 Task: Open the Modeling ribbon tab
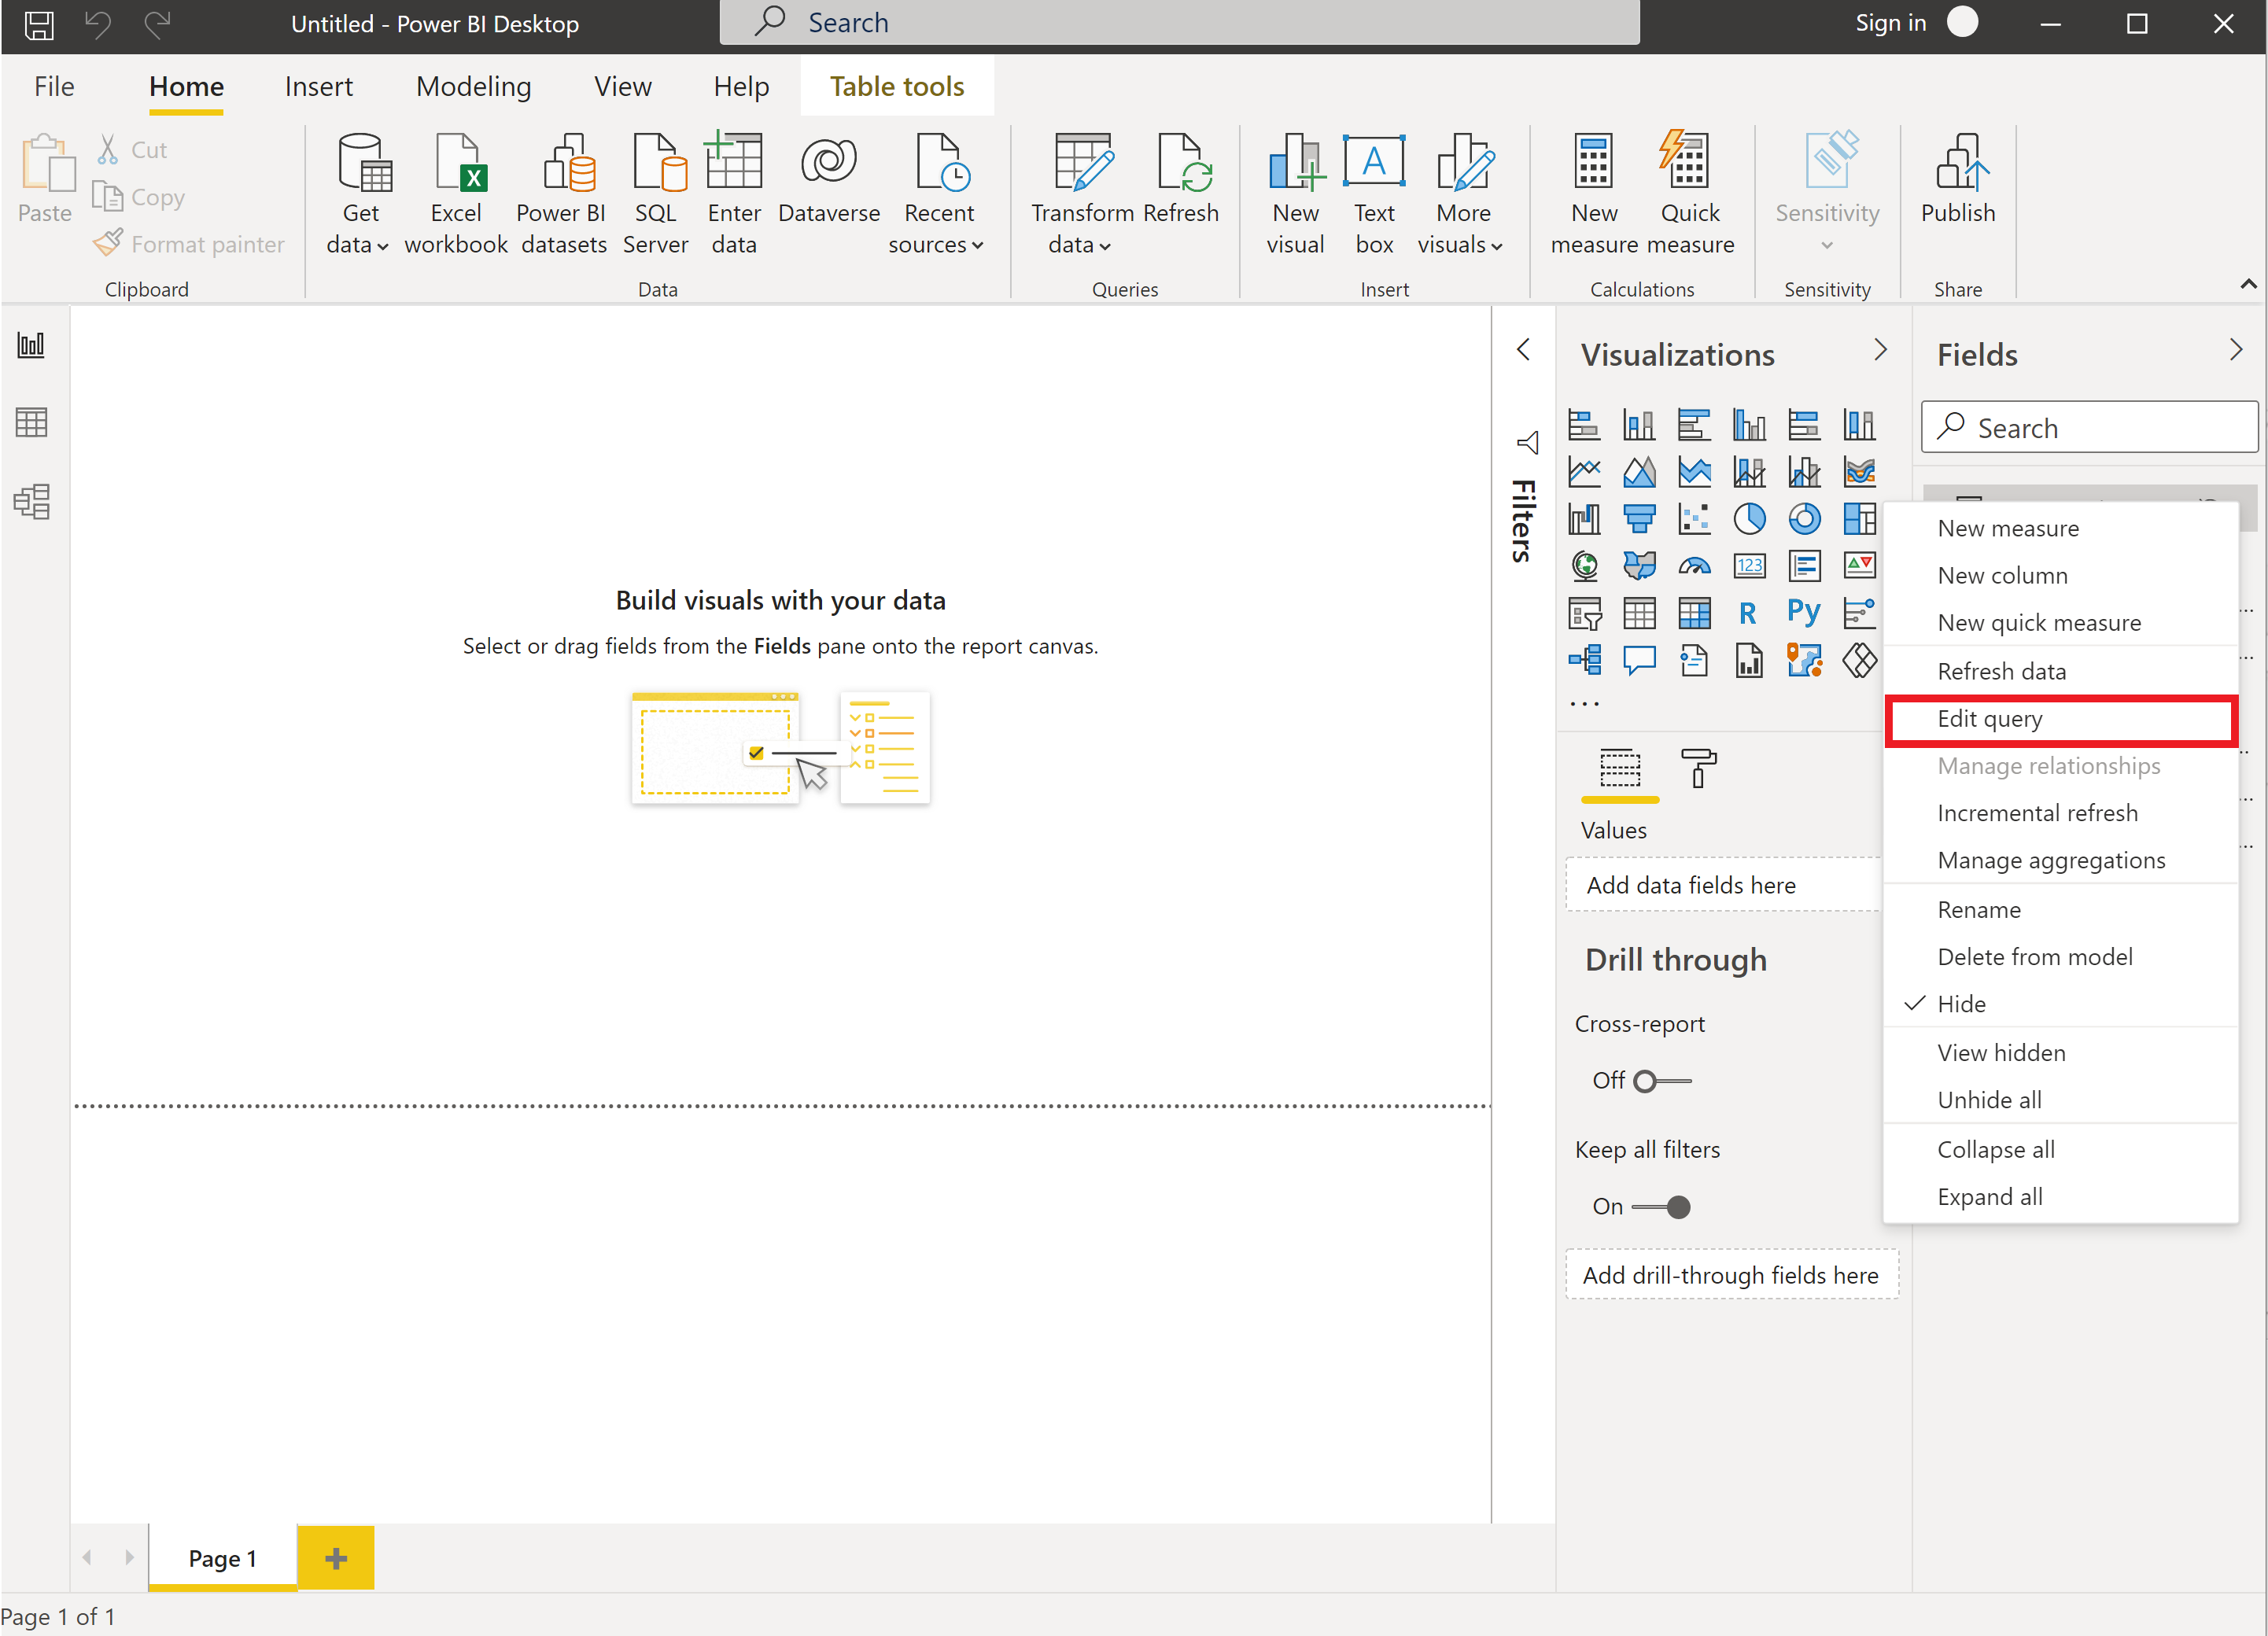(473, 87)
